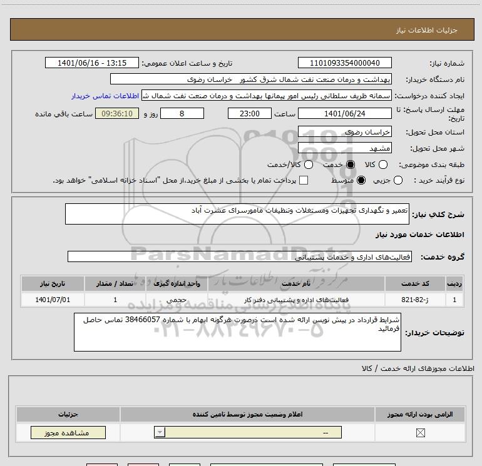
Task: Click service code cell ژ-82-821
Action: pos(415,300)
